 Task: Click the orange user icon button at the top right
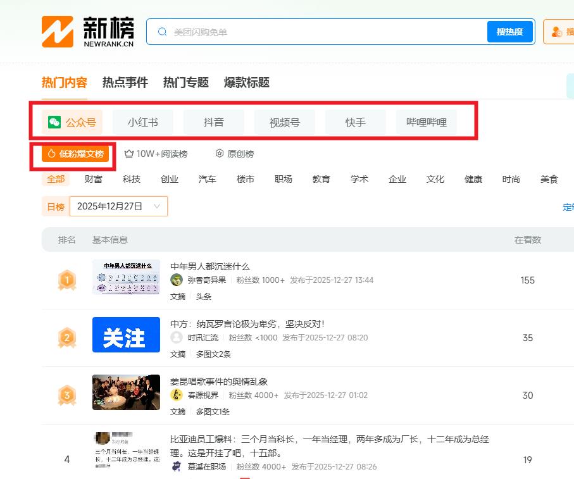pyautogui.click(x=559, y=32)
